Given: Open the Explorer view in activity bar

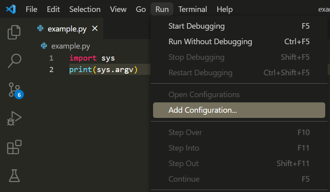Looking at the screenshot, I should pyautogui.click(x=14, y=32).
